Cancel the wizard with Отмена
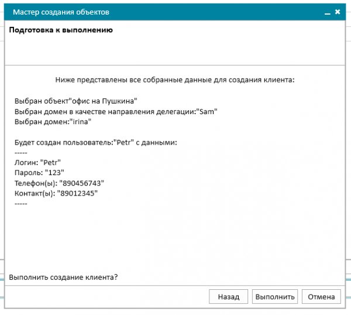This screenshot has width=351, height=315. click(x=321, y=297)
